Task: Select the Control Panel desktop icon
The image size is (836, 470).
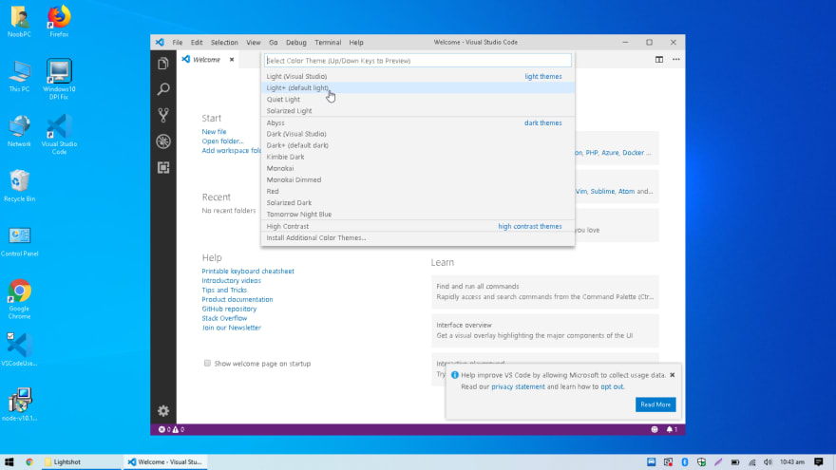Action: [19, 241]
